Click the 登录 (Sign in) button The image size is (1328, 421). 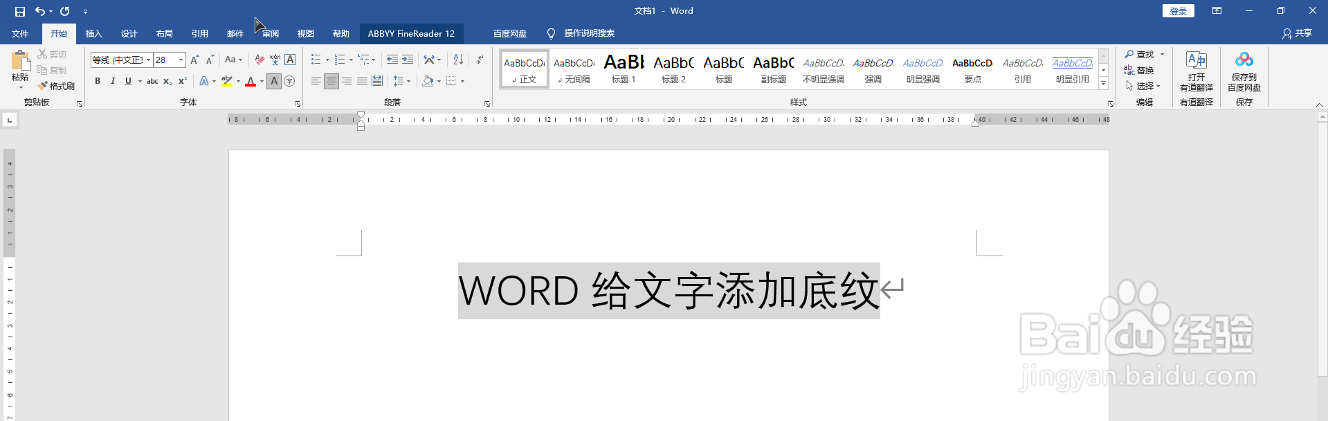coord(1179,11)
